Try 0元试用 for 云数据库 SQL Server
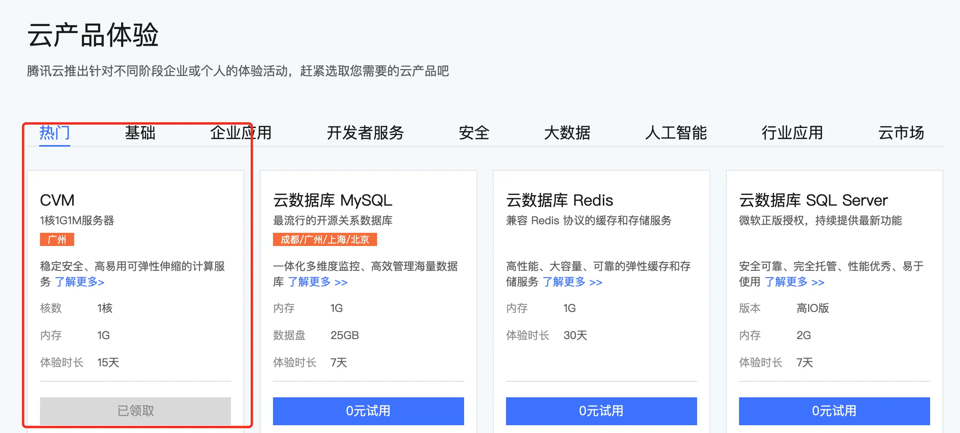 click(835, 411)
